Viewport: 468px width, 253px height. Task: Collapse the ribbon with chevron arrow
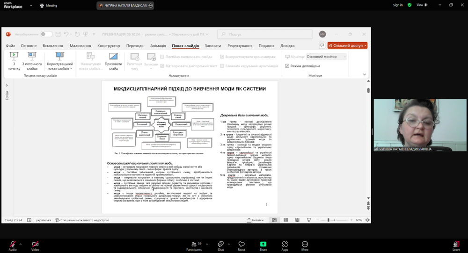pyautogui.click(x=364, y=74)
